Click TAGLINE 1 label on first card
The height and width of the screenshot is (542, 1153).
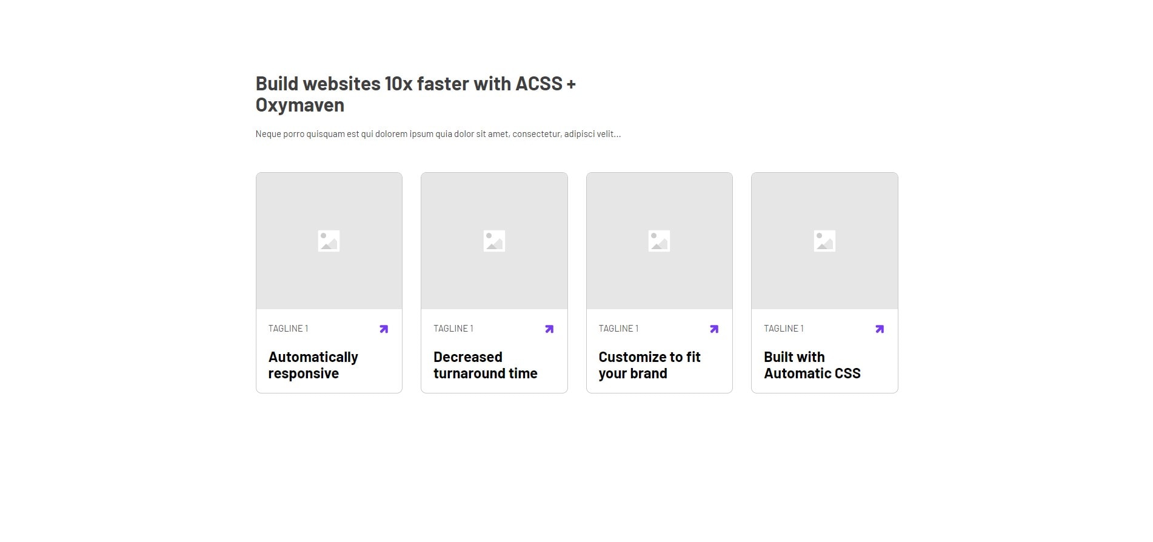click(289, 329)
